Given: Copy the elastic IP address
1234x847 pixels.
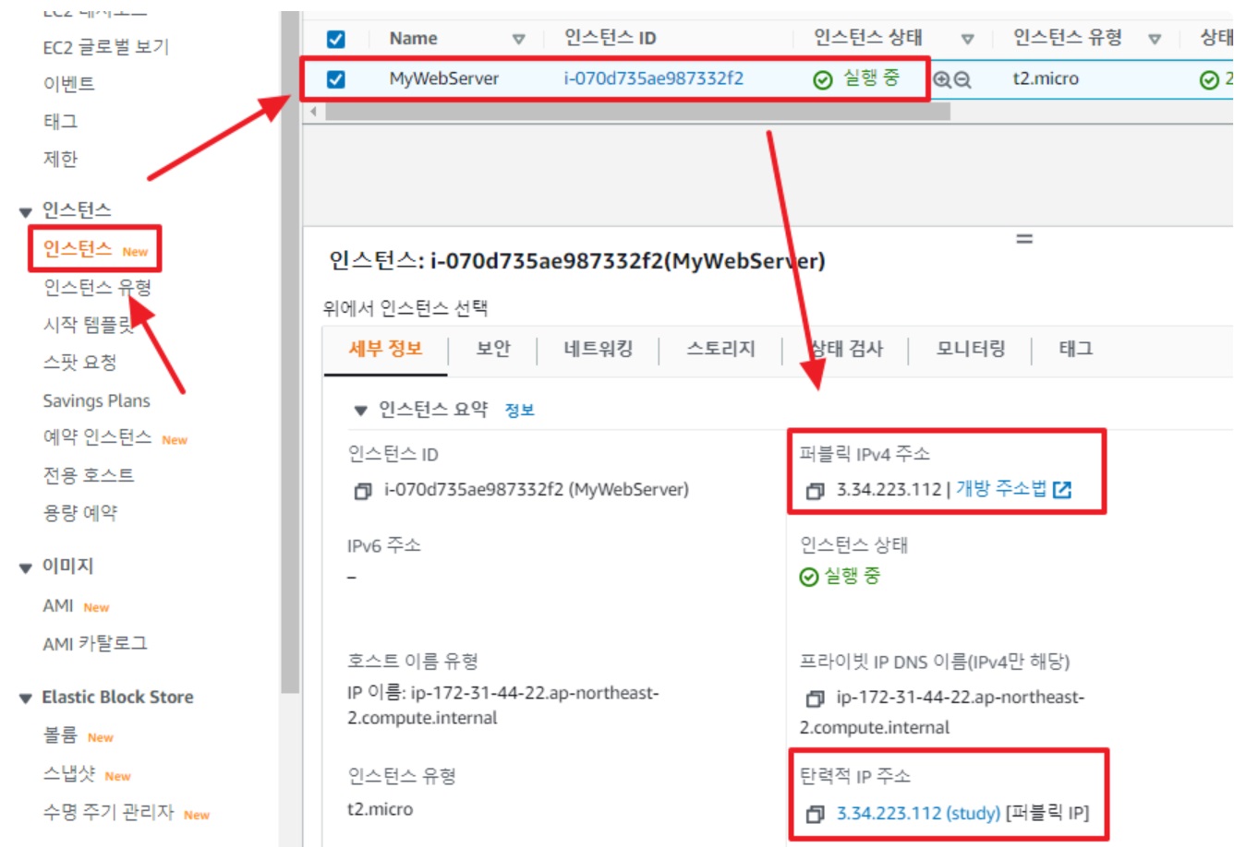Looking at the screenshot, I should pos(815,815).
